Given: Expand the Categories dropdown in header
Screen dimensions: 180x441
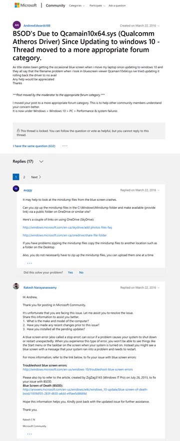Looking at the screenshot, I should 76,6.
